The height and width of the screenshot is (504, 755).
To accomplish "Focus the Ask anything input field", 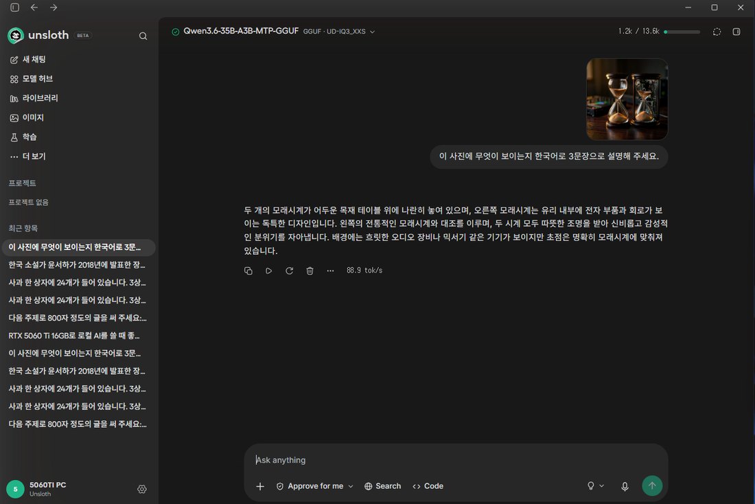I will (x=456, y=459).
